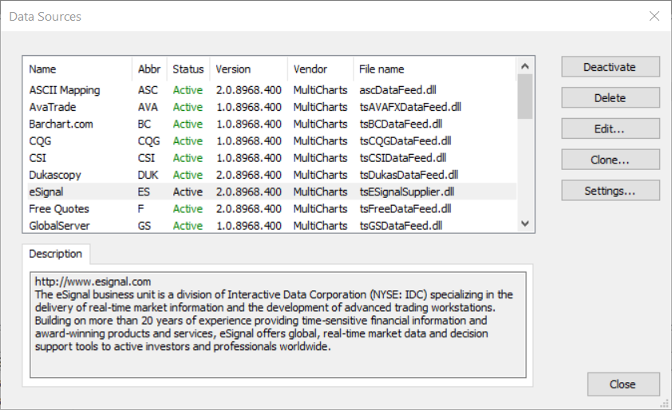This screenshot has height=410, width=672.
Task: Click MultiCharts vendor in GlobalServer row
Action: [320, 226]
